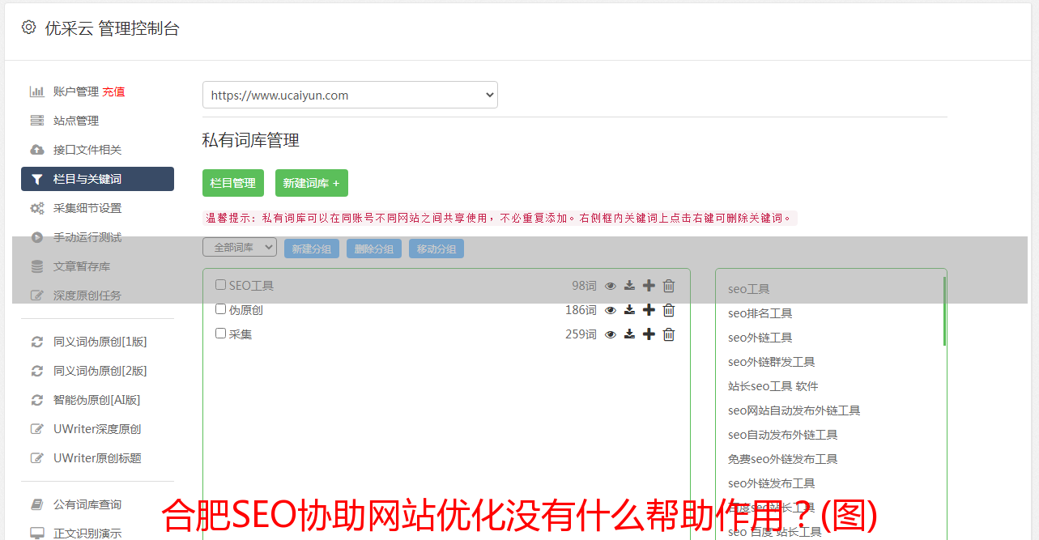Click the settings gear icon beside 优采云

click(28, 27)
